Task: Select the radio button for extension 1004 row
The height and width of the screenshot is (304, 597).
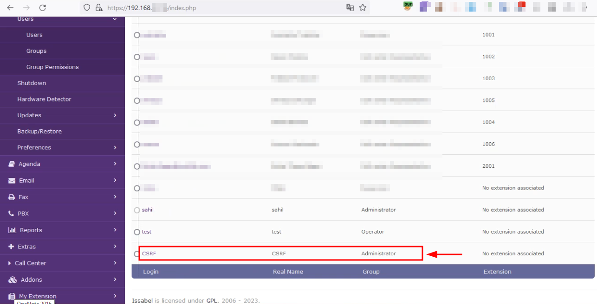Action: (137, 123)
